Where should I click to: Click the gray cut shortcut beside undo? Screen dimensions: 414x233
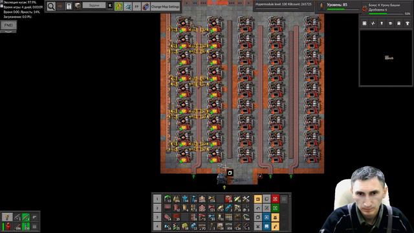coord(267,208)
